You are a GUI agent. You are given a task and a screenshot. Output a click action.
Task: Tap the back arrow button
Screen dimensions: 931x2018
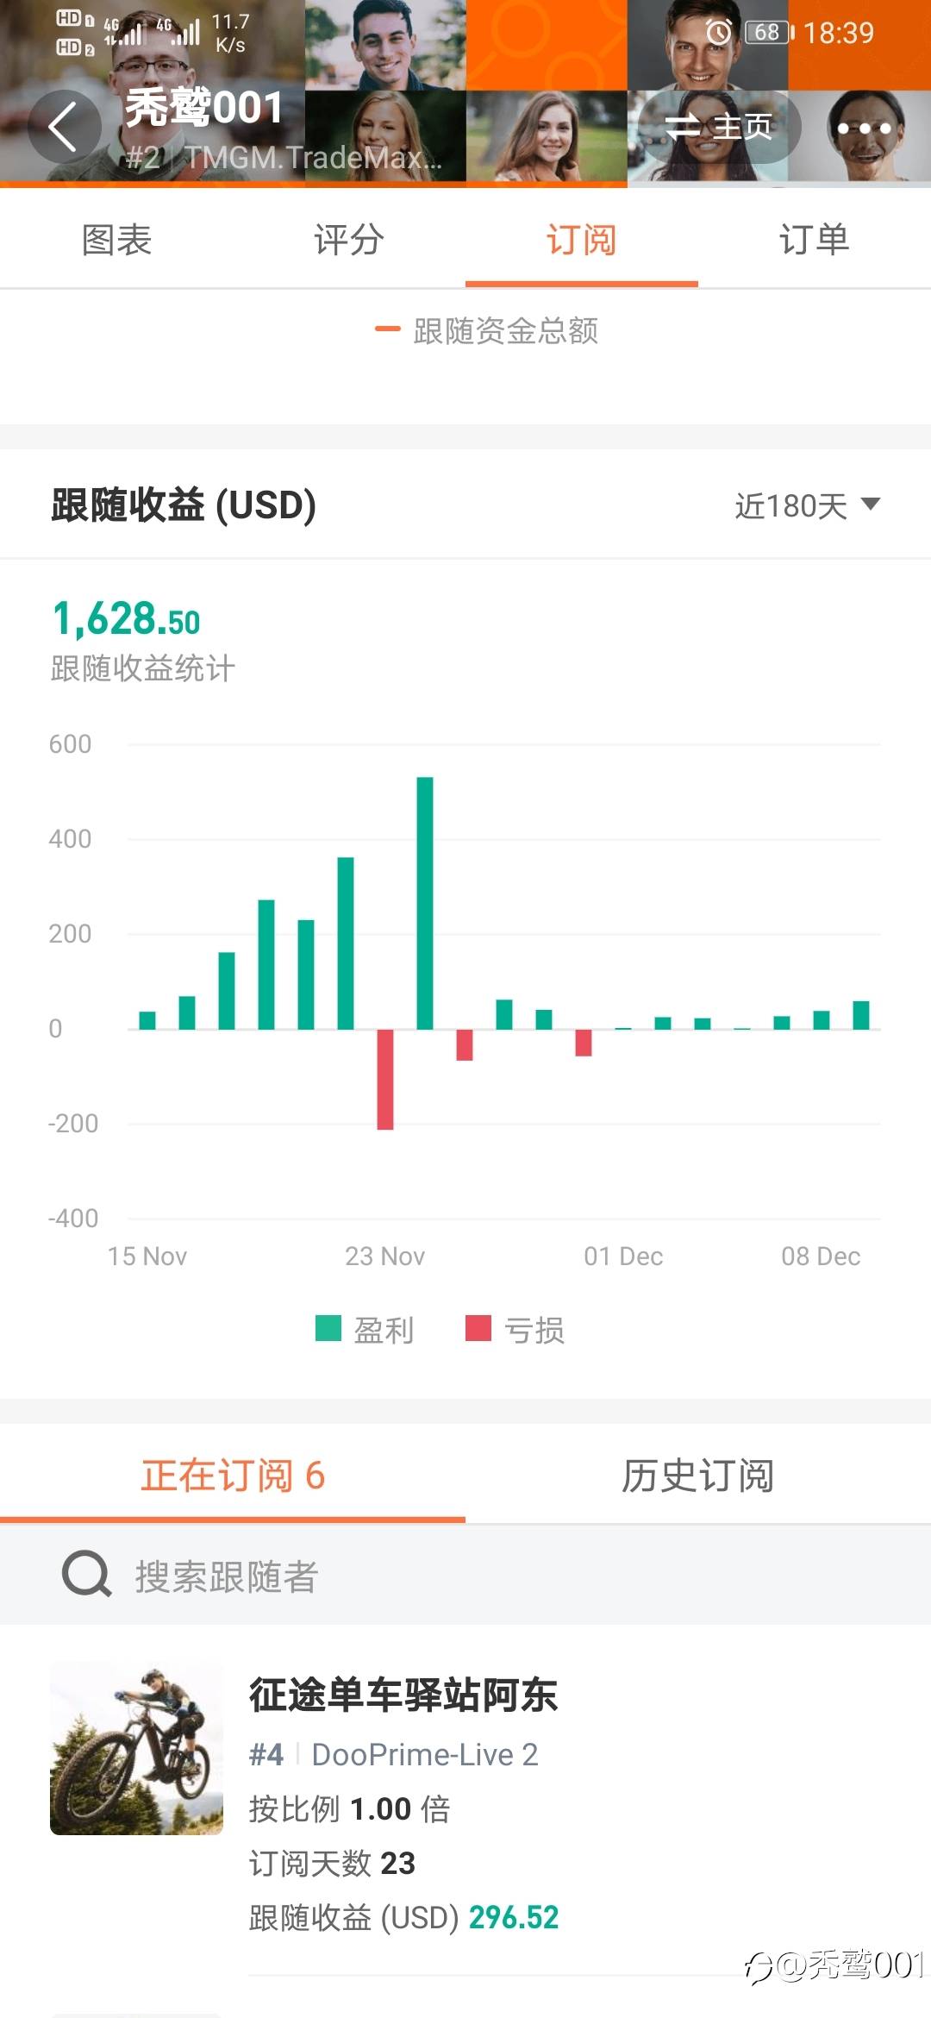(x=64, y=128)
